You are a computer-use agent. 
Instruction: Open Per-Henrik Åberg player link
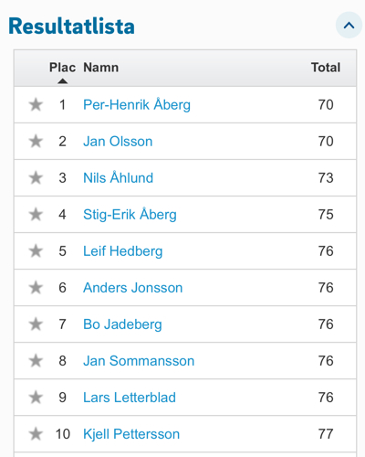(137, 105)
